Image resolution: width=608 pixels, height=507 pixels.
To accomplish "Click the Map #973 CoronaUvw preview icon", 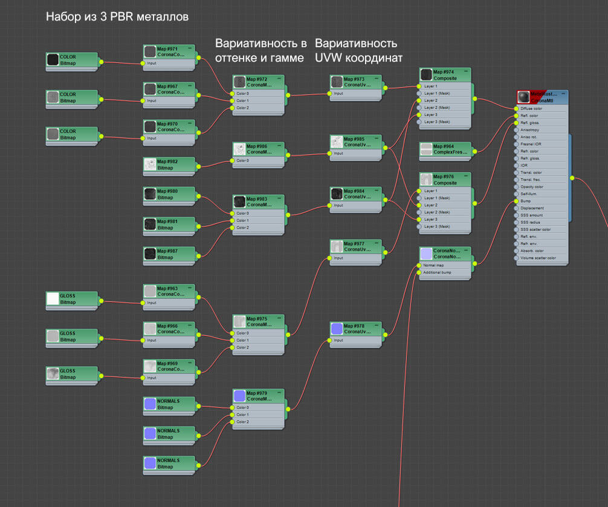I will click(x=337, y=80).
